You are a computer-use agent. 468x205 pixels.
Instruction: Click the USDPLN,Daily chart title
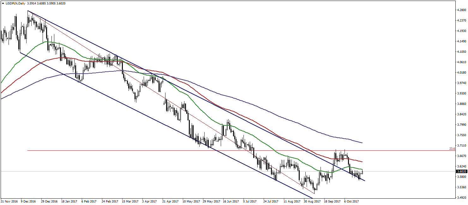pos(15,3)
